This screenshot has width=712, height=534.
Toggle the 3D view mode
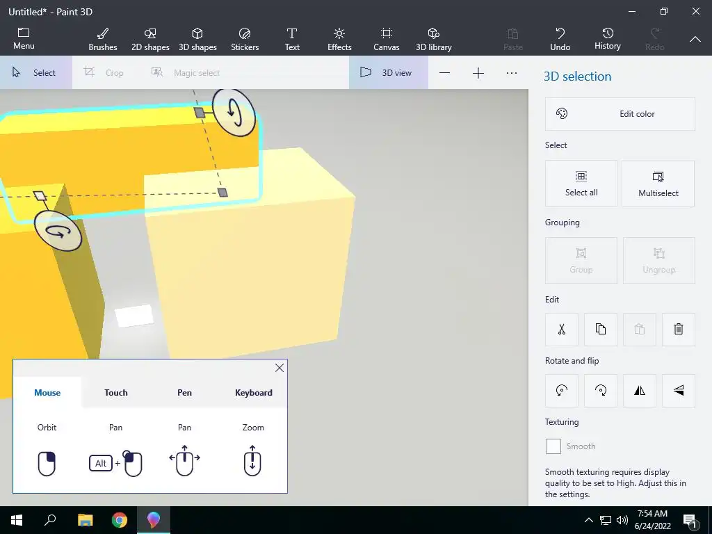(388, 72)
